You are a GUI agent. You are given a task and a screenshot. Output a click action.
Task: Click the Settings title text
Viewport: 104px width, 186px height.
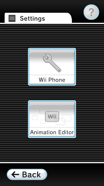pos(32,19)
